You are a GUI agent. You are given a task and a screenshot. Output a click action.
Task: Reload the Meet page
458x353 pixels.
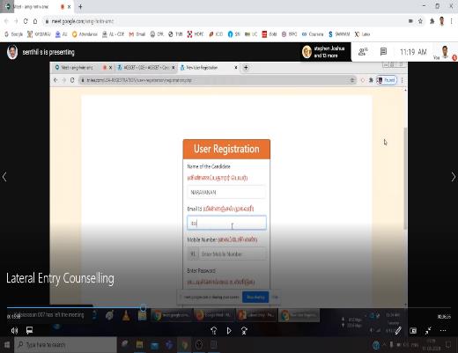pos(26,21)
